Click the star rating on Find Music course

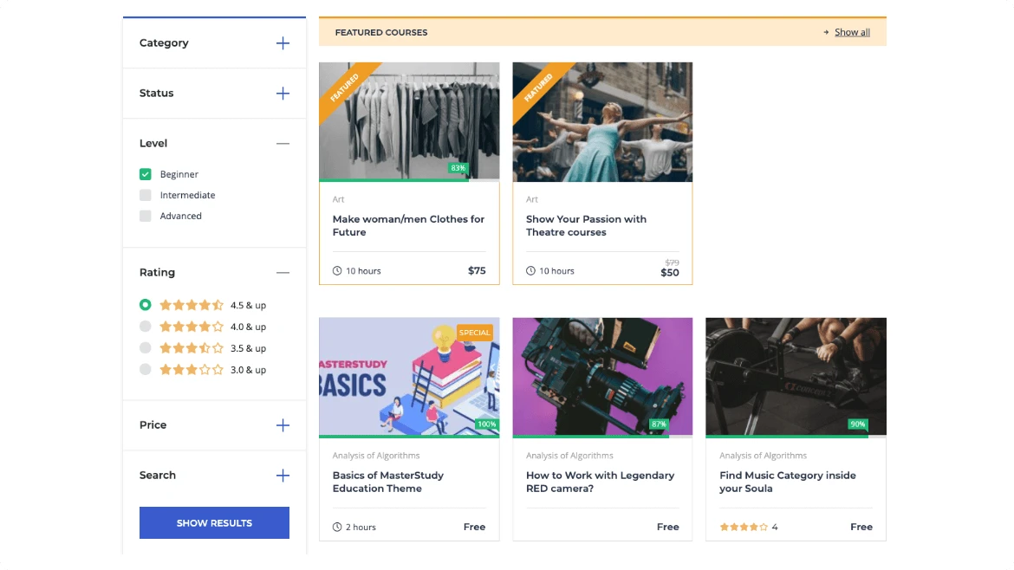click(x=744, y=527)
